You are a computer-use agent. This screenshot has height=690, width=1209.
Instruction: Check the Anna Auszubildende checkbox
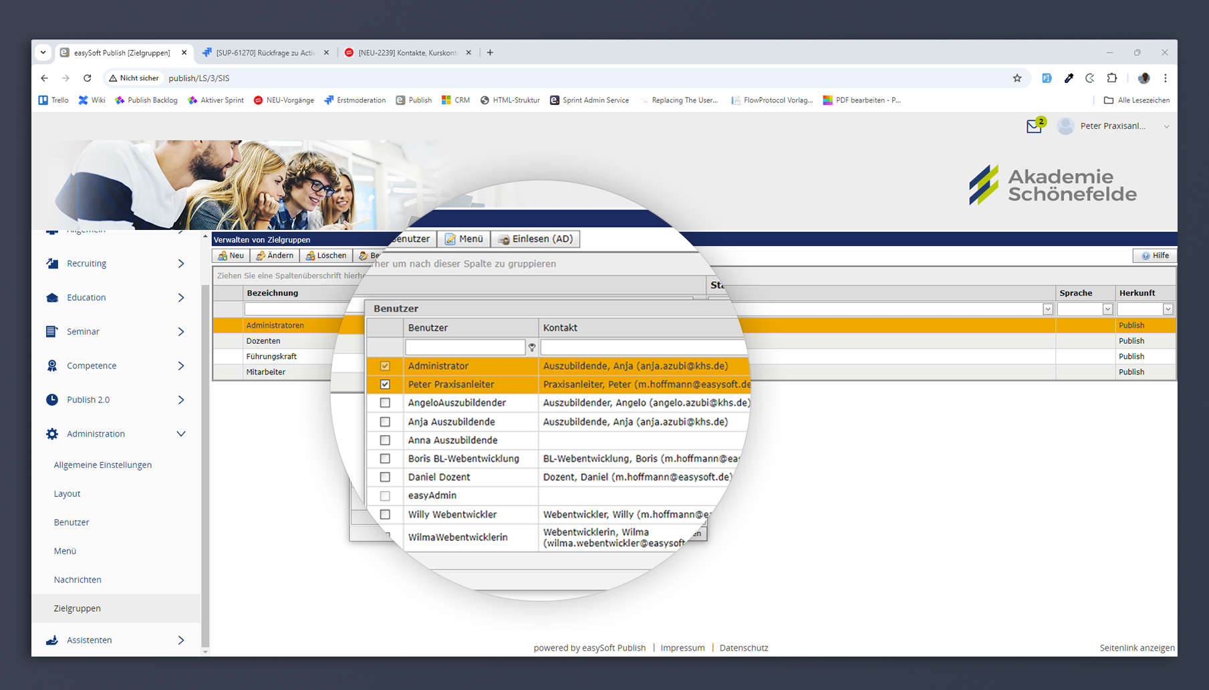(385, 440)
